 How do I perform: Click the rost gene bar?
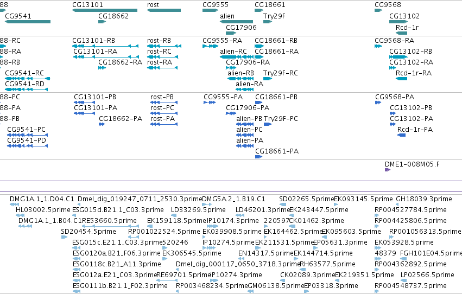click(164, 10)
